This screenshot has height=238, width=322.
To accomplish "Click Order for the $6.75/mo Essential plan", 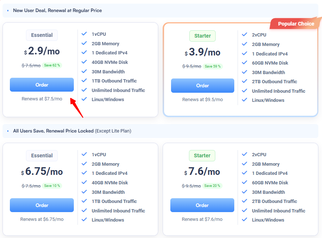I will coord(42,205).
